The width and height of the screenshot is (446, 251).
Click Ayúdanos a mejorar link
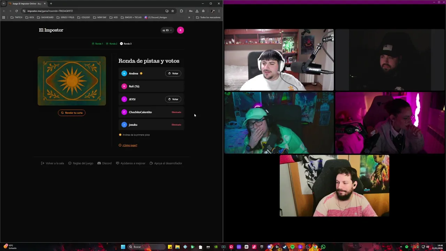(131, 163)
